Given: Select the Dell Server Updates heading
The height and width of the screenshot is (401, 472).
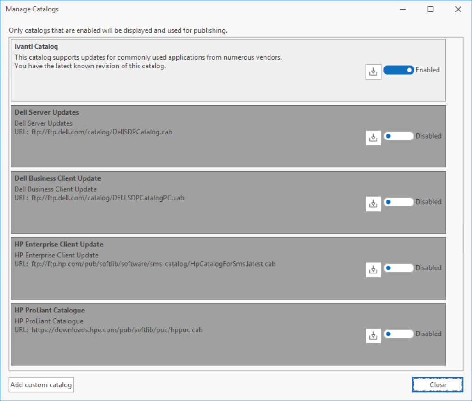Looking at the screenshot, I should click(x=46, y=112).
